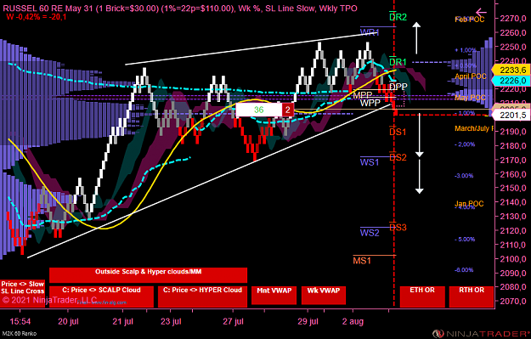Select the cyan 2226,0 price marker
The image size is (531, 339).
click(511, 81)
